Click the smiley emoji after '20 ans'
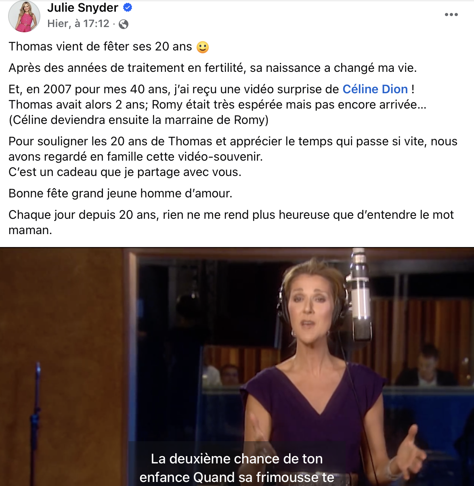 (203, 47)
